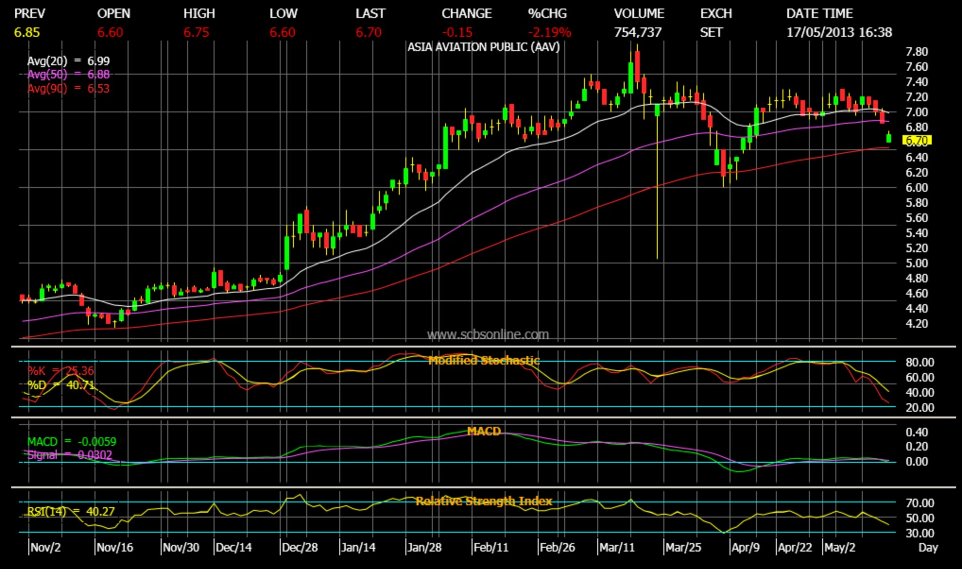This screenshot has width=962, height=569.
Task: Click the Relative Strength Index title
Action: [x=484, y=501]
